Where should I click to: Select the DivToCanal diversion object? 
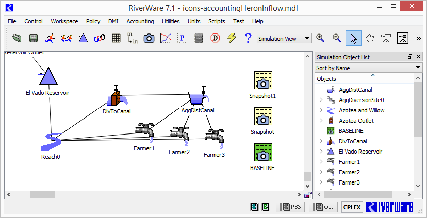pos(118,96)
